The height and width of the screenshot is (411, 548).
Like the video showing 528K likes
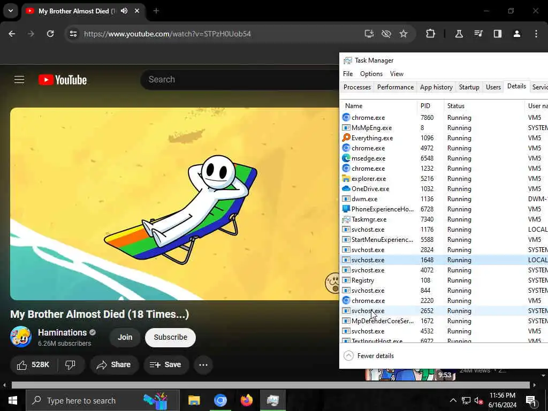34,365
